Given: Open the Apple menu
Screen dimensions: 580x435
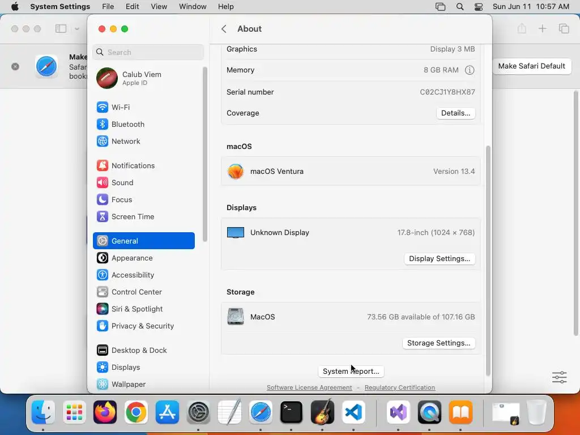Looking at the screenshot, I should pos(15,7).
